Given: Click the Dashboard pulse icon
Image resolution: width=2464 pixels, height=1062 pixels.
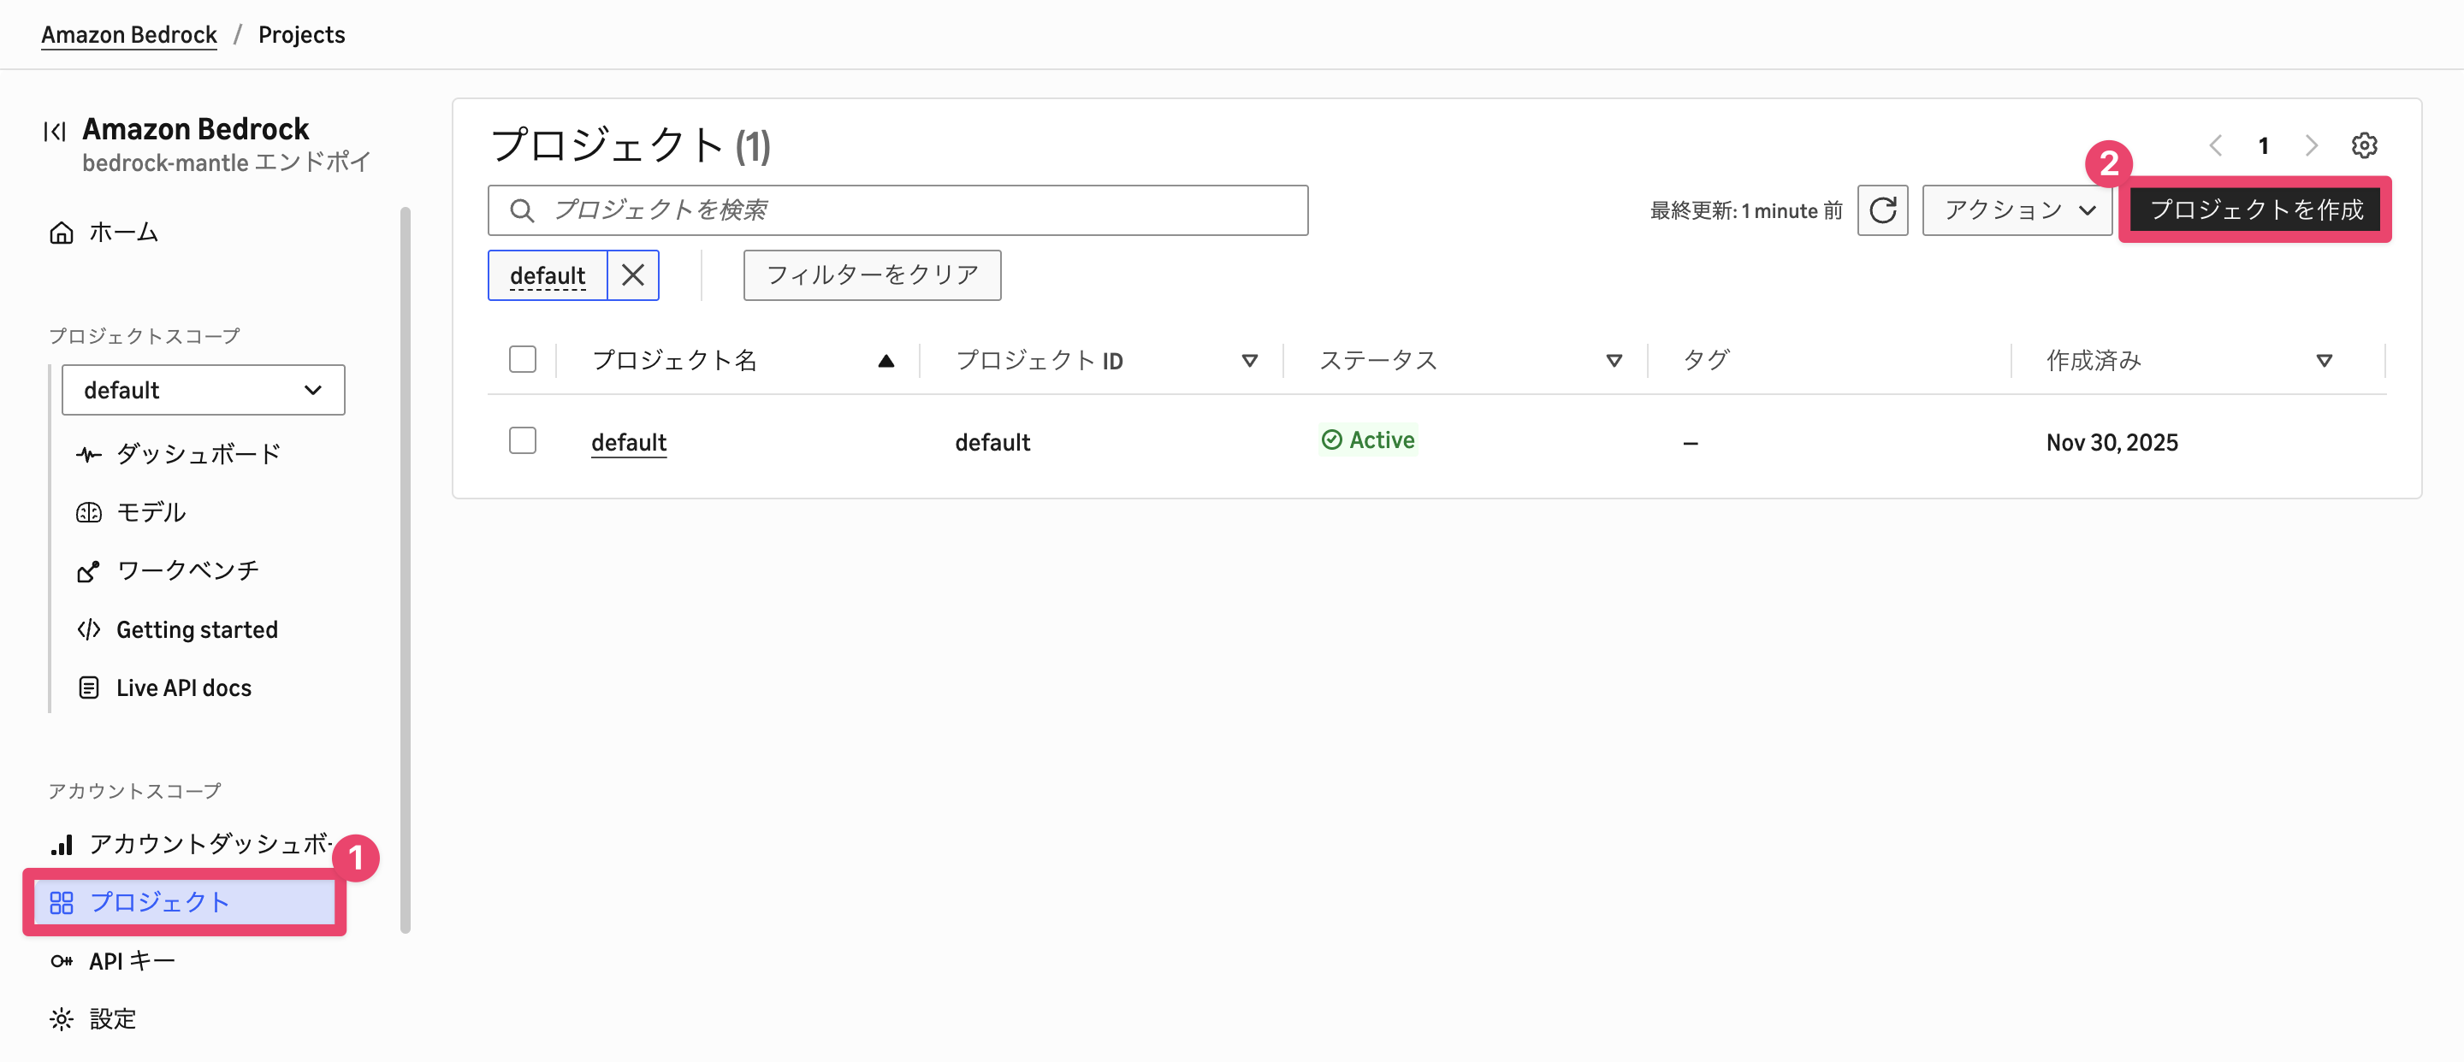Looking at the screenshot, I should (x=88, y=454).
